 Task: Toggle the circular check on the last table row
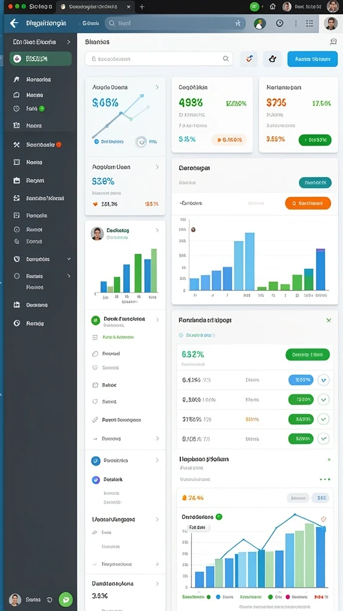[323, 439]
